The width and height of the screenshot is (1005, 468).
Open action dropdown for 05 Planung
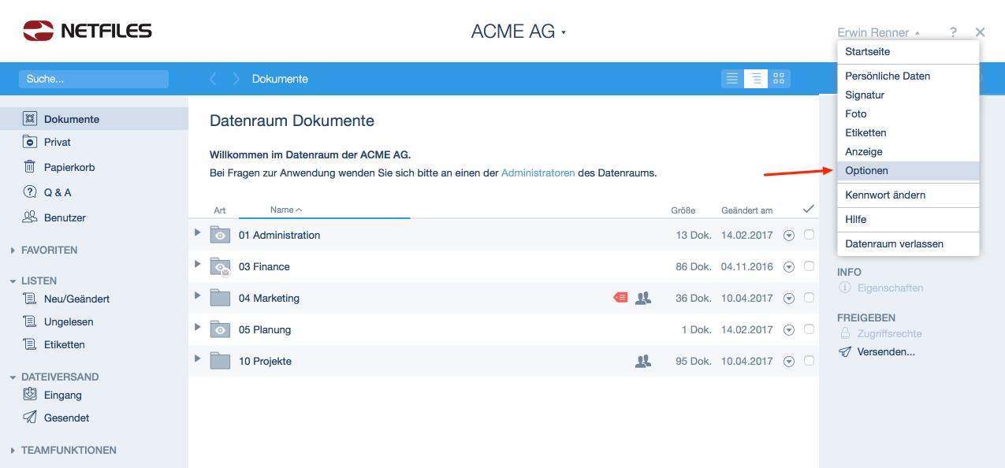pyautogui.click(x=789, y=329)
